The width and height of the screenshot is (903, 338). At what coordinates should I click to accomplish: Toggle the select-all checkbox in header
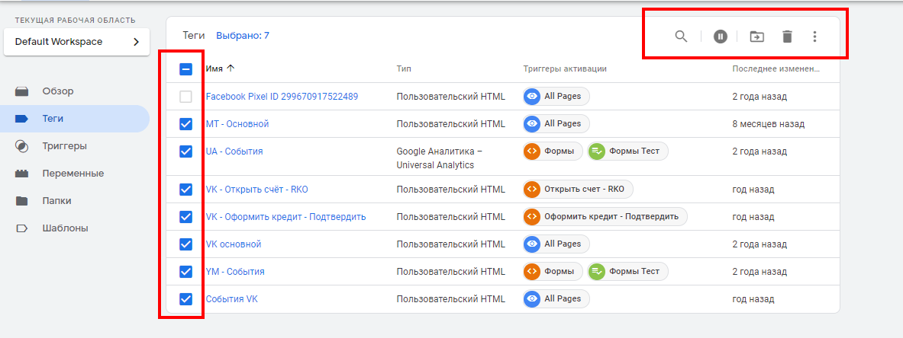(x=185, y=69)
